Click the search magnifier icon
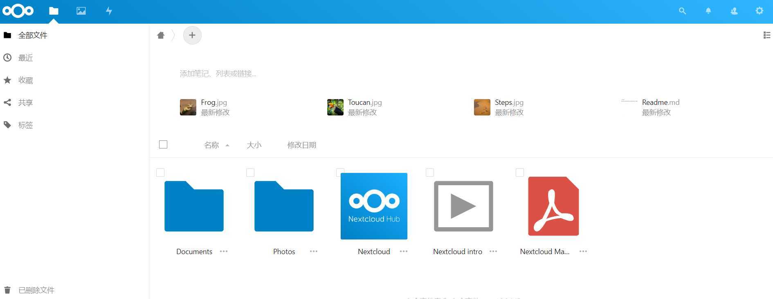The width and height of the screenshot is (773, 299). [x=682, y=11]
